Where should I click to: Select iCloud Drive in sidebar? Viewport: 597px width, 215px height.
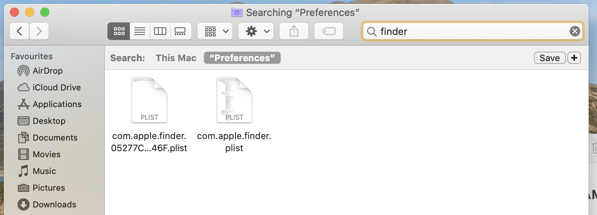pos(56,88)
